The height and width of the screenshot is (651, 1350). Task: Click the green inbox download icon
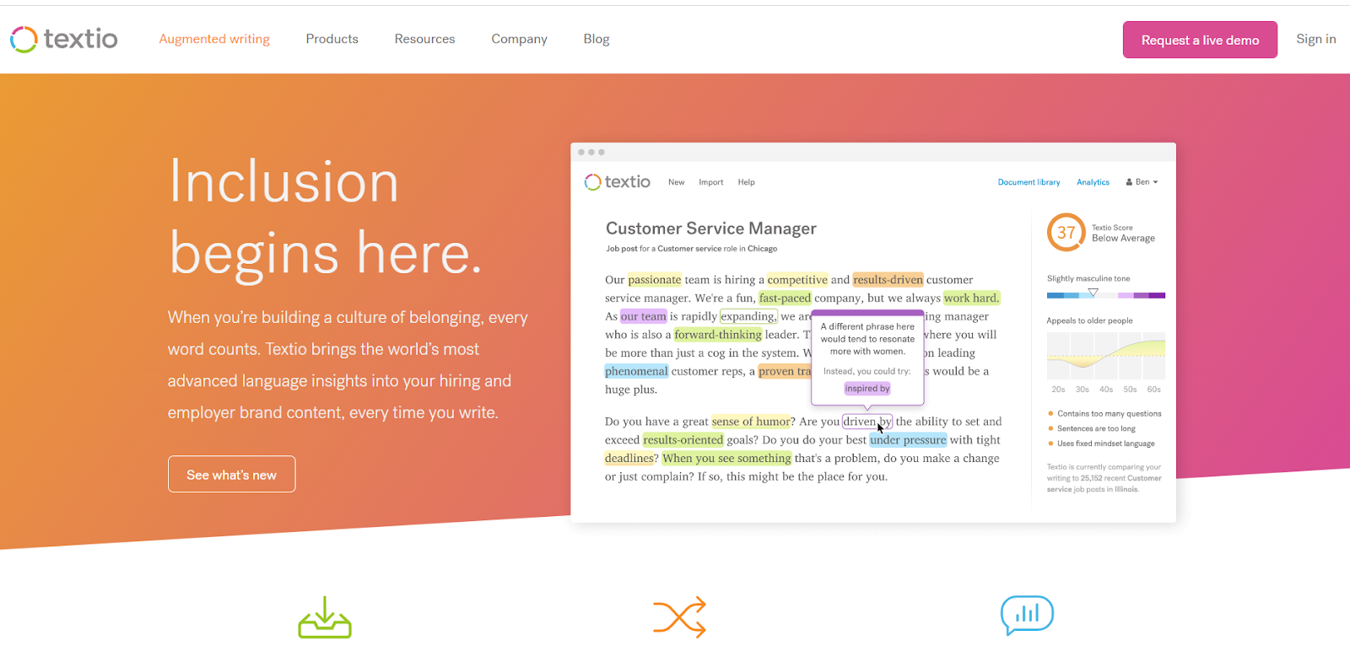(325, 617)
